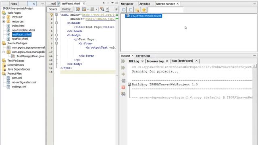Click the grey wrap text icon in Output sidebar

coord(123,81)
